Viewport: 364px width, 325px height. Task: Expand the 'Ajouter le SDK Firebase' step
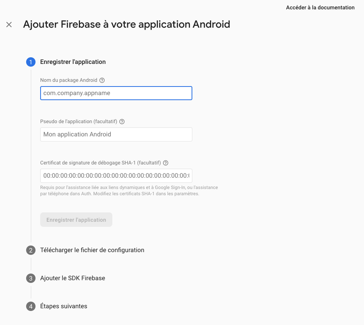[x=73, y=278]
